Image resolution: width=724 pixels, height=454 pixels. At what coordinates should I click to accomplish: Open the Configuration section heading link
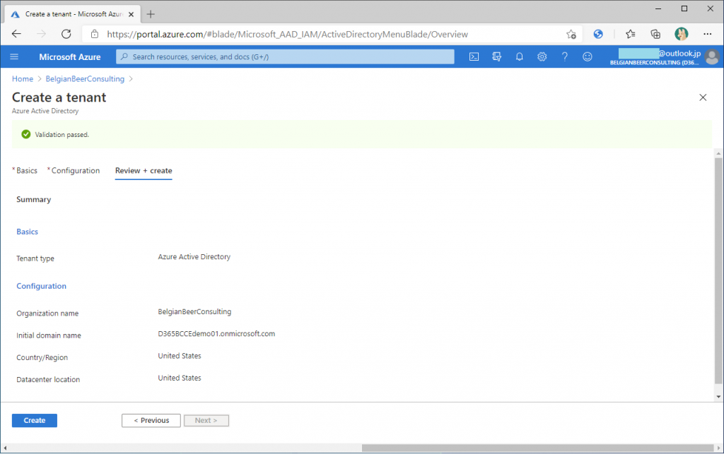pos(42,286)
